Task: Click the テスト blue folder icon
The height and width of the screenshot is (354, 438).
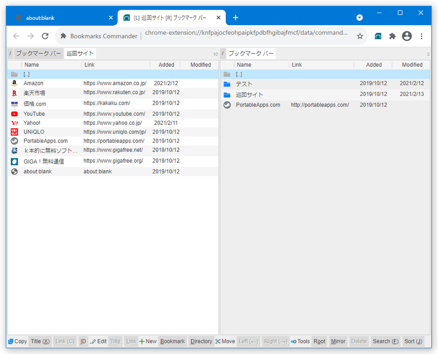Action: click(227, 84)
